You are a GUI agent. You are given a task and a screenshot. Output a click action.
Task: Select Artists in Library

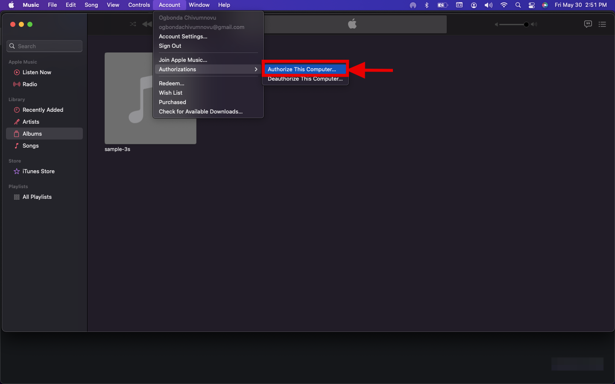coord(44,122)
